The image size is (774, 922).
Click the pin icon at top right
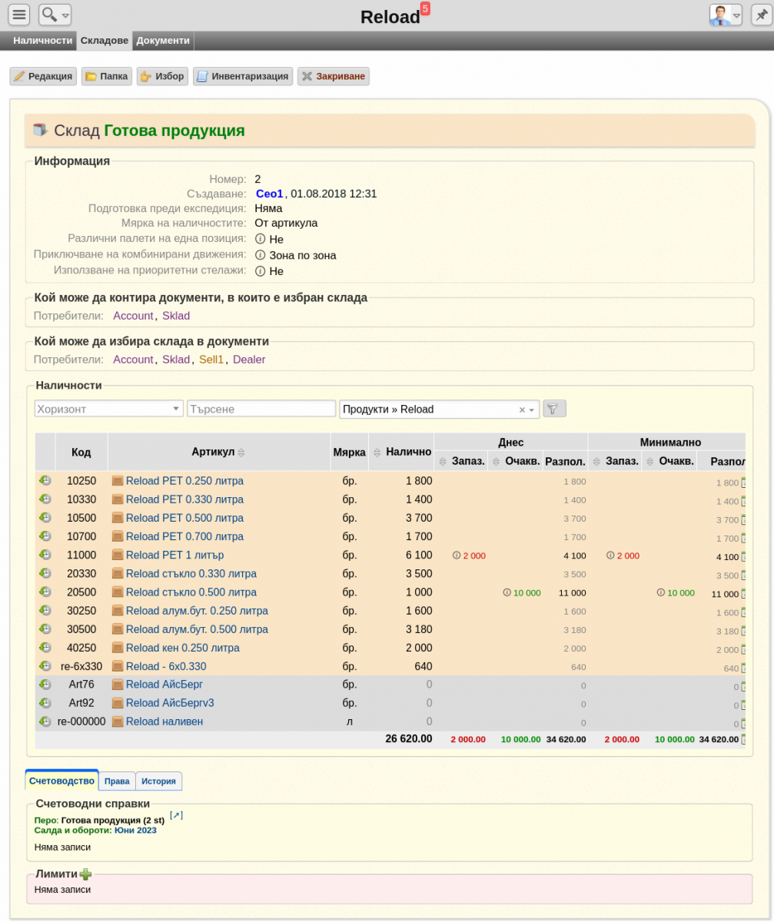760,15
